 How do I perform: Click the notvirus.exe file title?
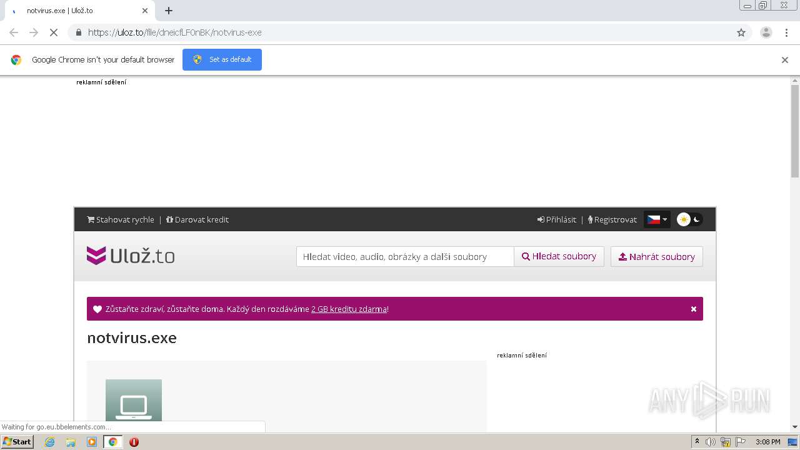[132, 337]
